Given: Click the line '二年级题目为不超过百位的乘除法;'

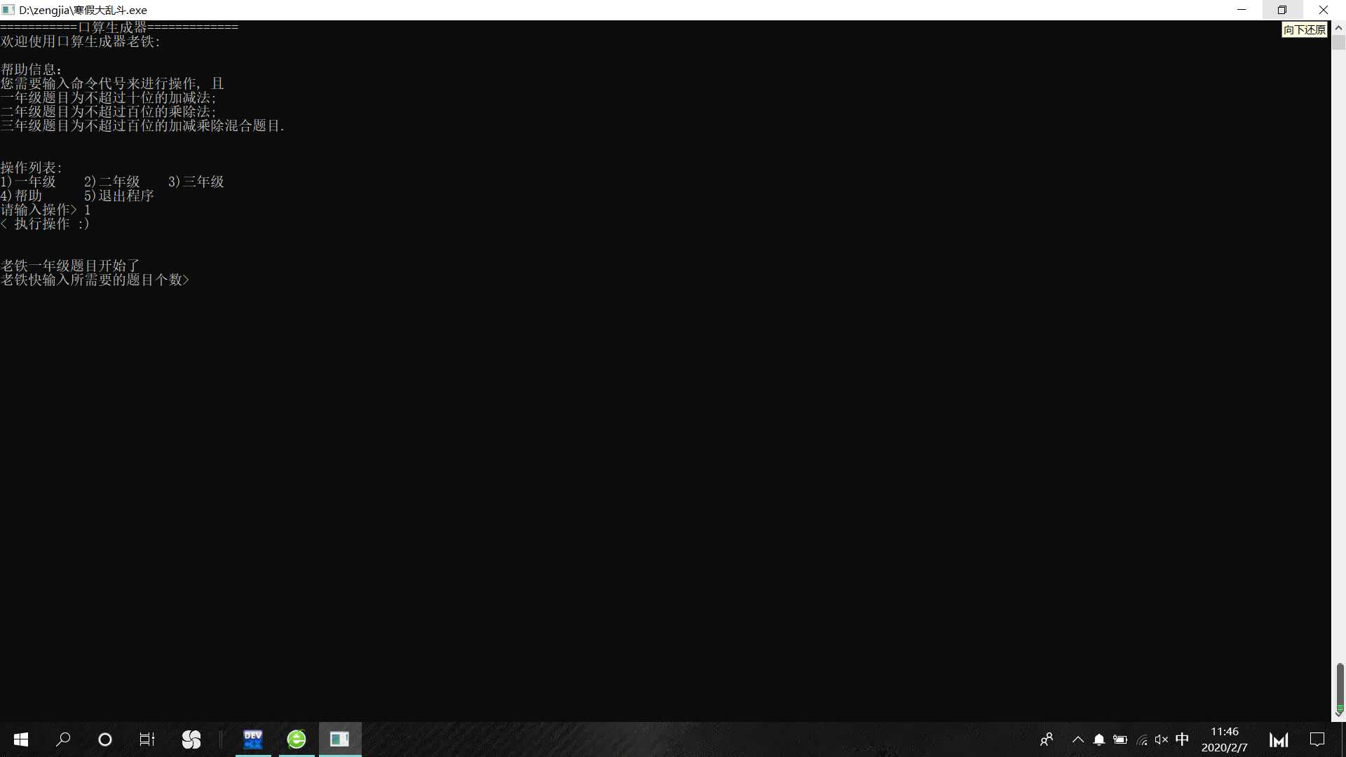Looking at the screenshot, I should pyautogui.click(x=109, y=111).
